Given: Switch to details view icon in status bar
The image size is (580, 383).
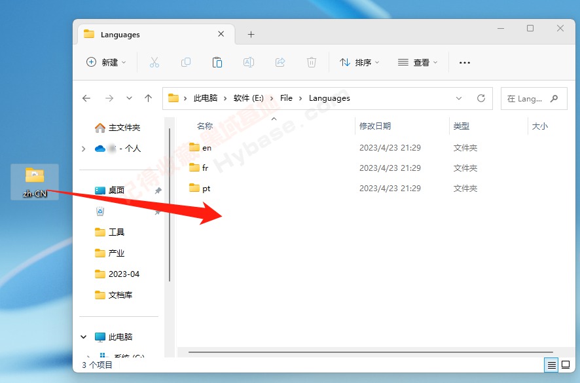Looking at the screenshot, I should coord(551,365).
